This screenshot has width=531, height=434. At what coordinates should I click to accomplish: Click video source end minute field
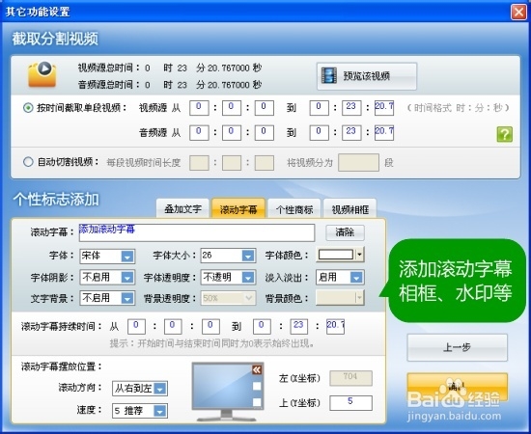tap(351, 108)
